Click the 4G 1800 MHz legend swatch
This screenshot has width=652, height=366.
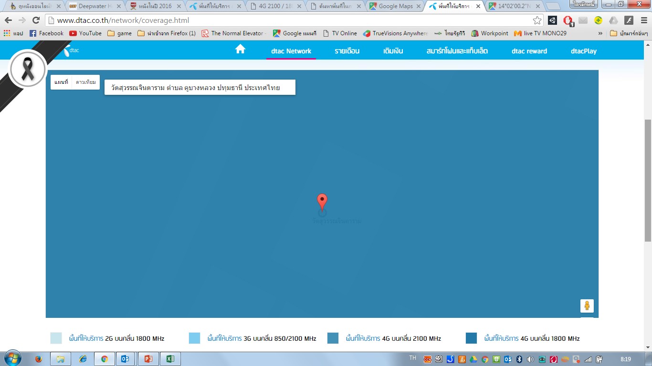click(x=472, y=338)
